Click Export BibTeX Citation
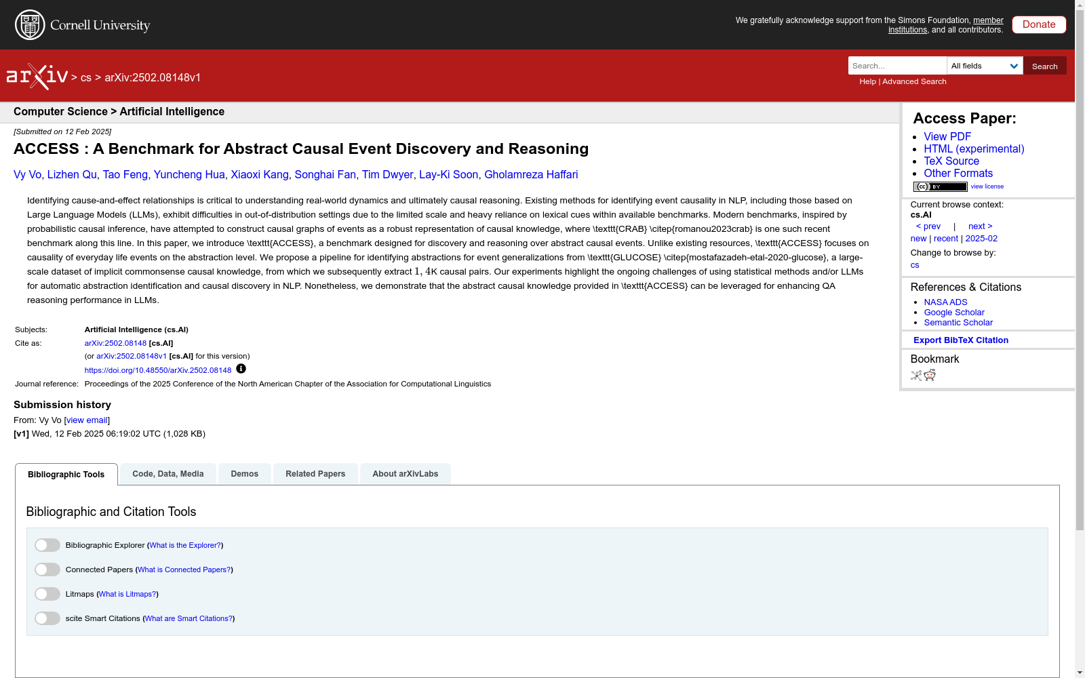The image size is (1085, 678). [961, 340]
